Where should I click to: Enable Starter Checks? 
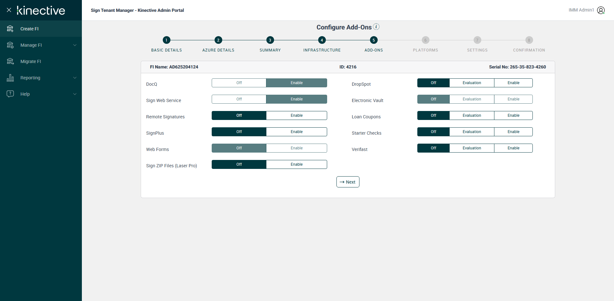tap(513, 132)
